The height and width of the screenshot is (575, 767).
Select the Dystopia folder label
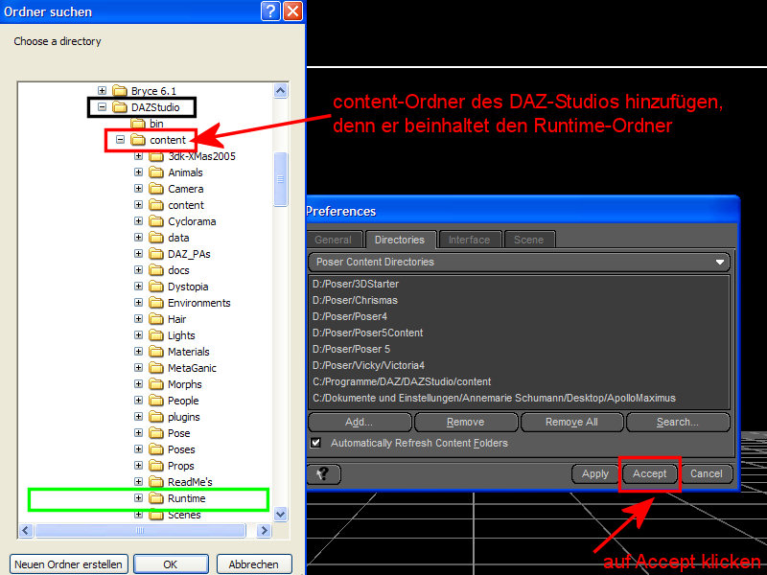[188, 287]
